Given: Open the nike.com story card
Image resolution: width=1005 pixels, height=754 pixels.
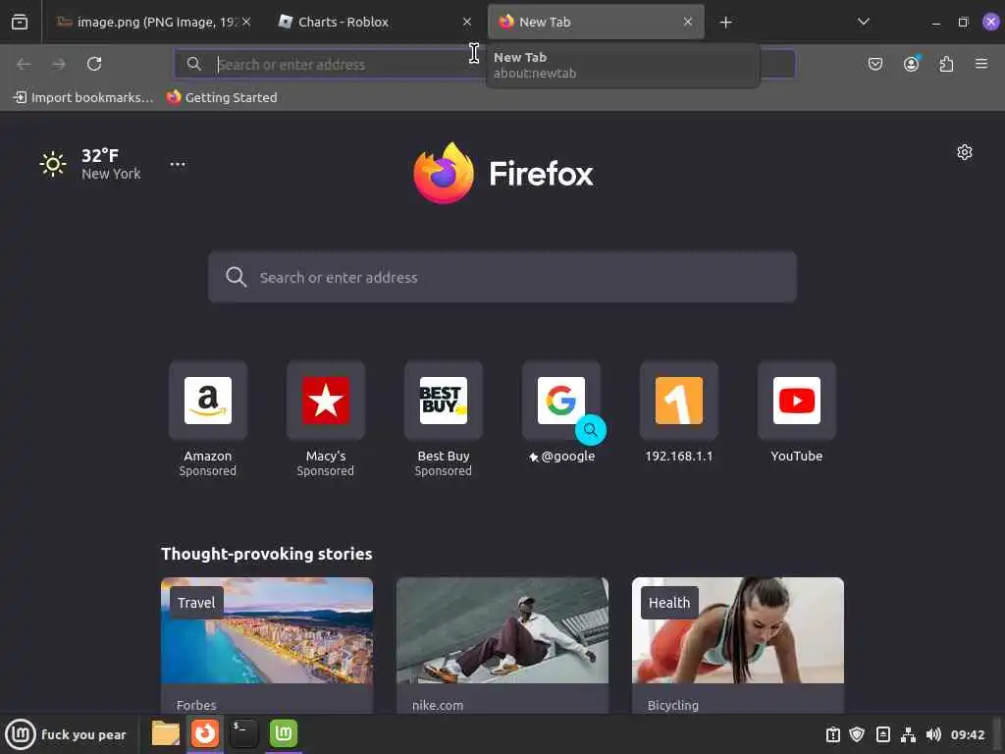Looking at the screenshot, I should pos(502,645).
